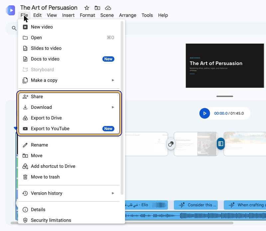Click the Slides to video file icon

pos(25,48)
